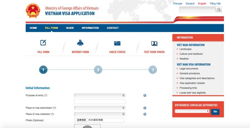Go to the Contact menu item
Screen dimensions: 250x128
coord(112,28)
